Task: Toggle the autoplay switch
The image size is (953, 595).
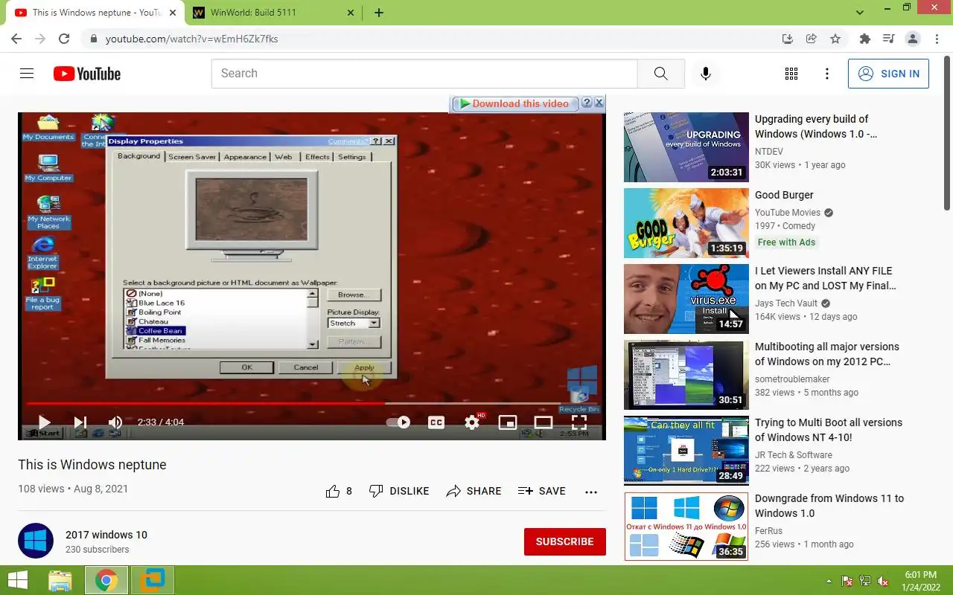Action: click(398, 422)
